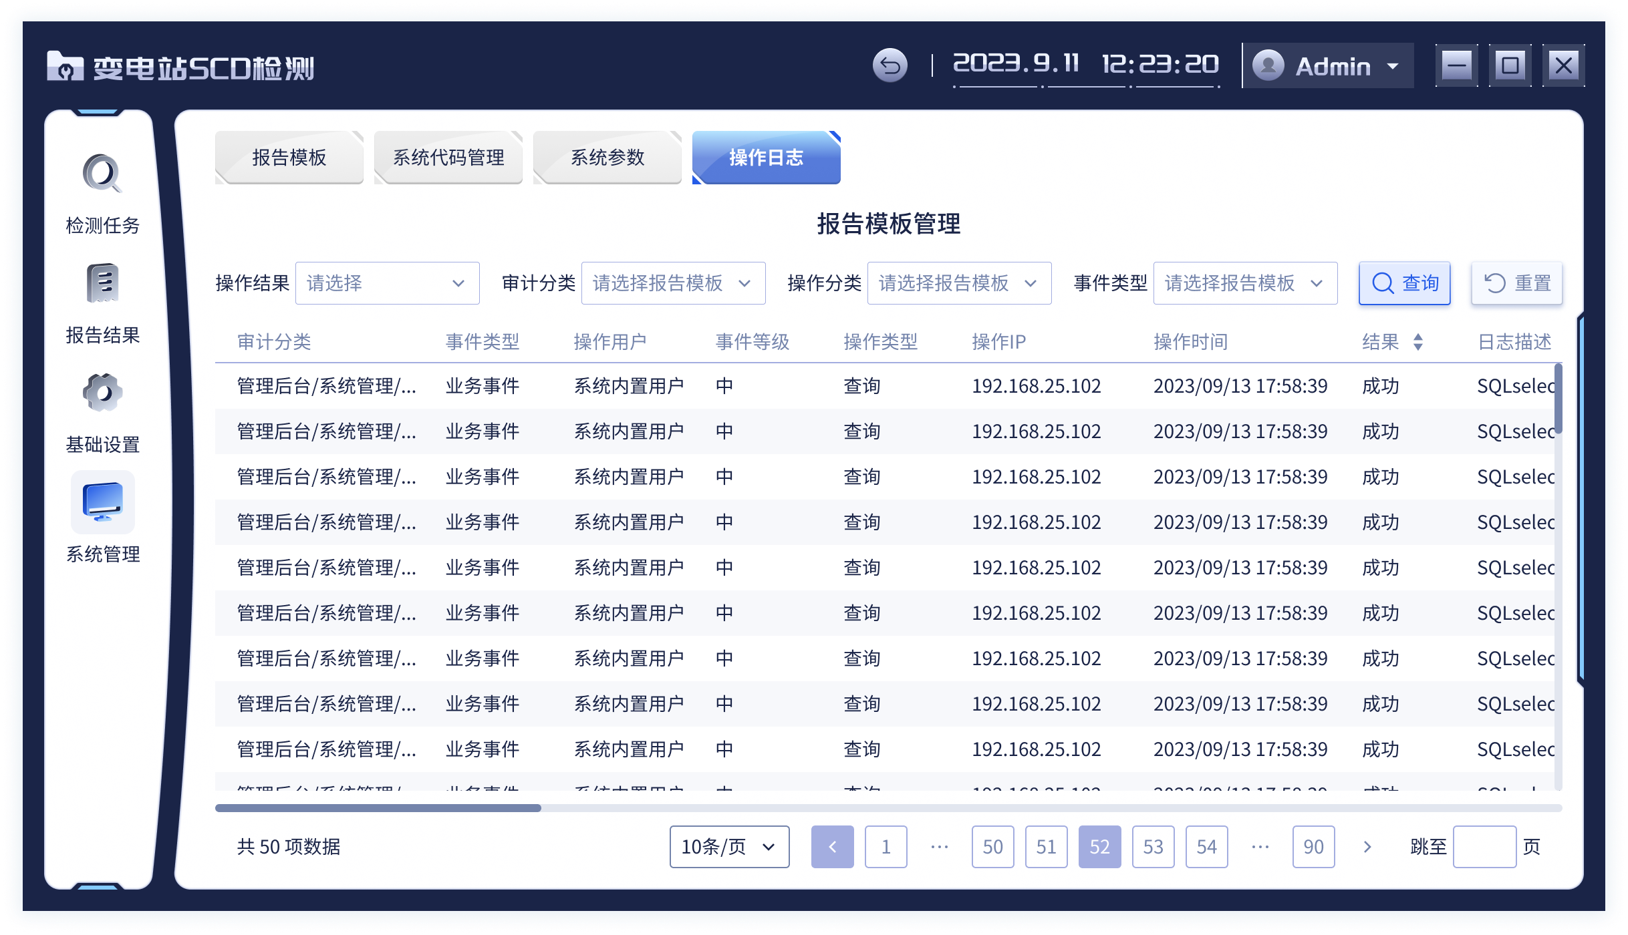Click the 审计分类 column header
The width and height of the screenshot is (1628, 935).
[275, 342]
